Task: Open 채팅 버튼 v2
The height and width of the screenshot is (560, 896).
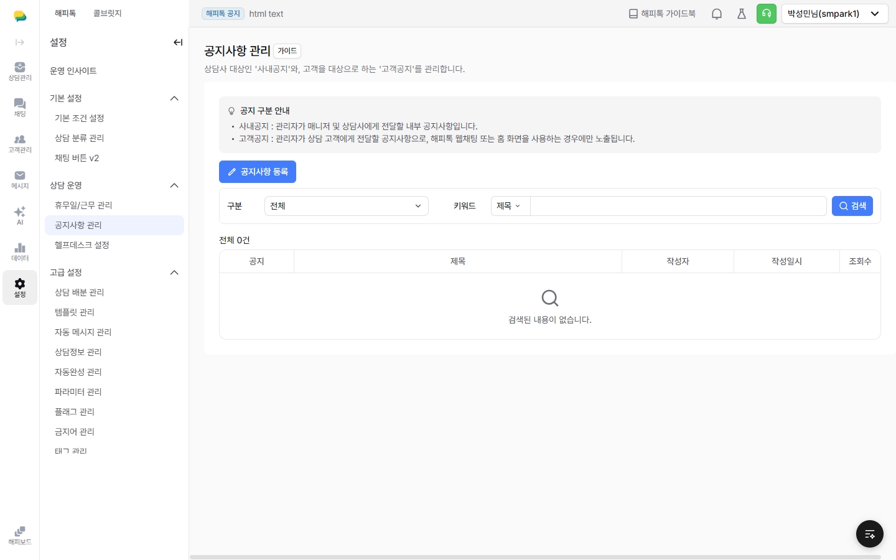Action: (x=114, y=158)
